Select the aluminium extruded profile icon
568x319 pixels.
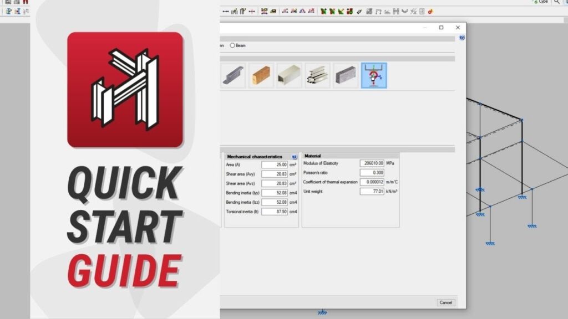pyautogui.click(x=318, y=75)
